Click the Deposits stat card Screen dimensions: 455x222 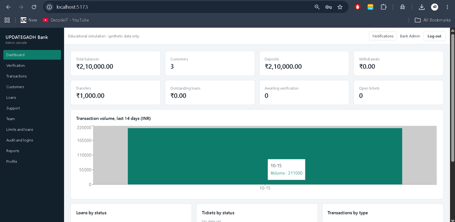click(304, 63)
